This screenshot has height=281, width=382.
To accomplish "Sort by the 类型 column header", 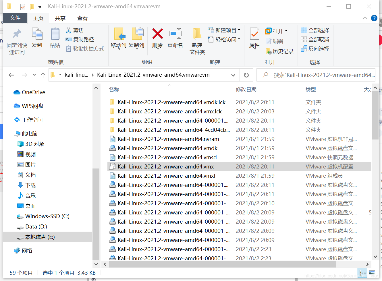I will pos(311,89).
